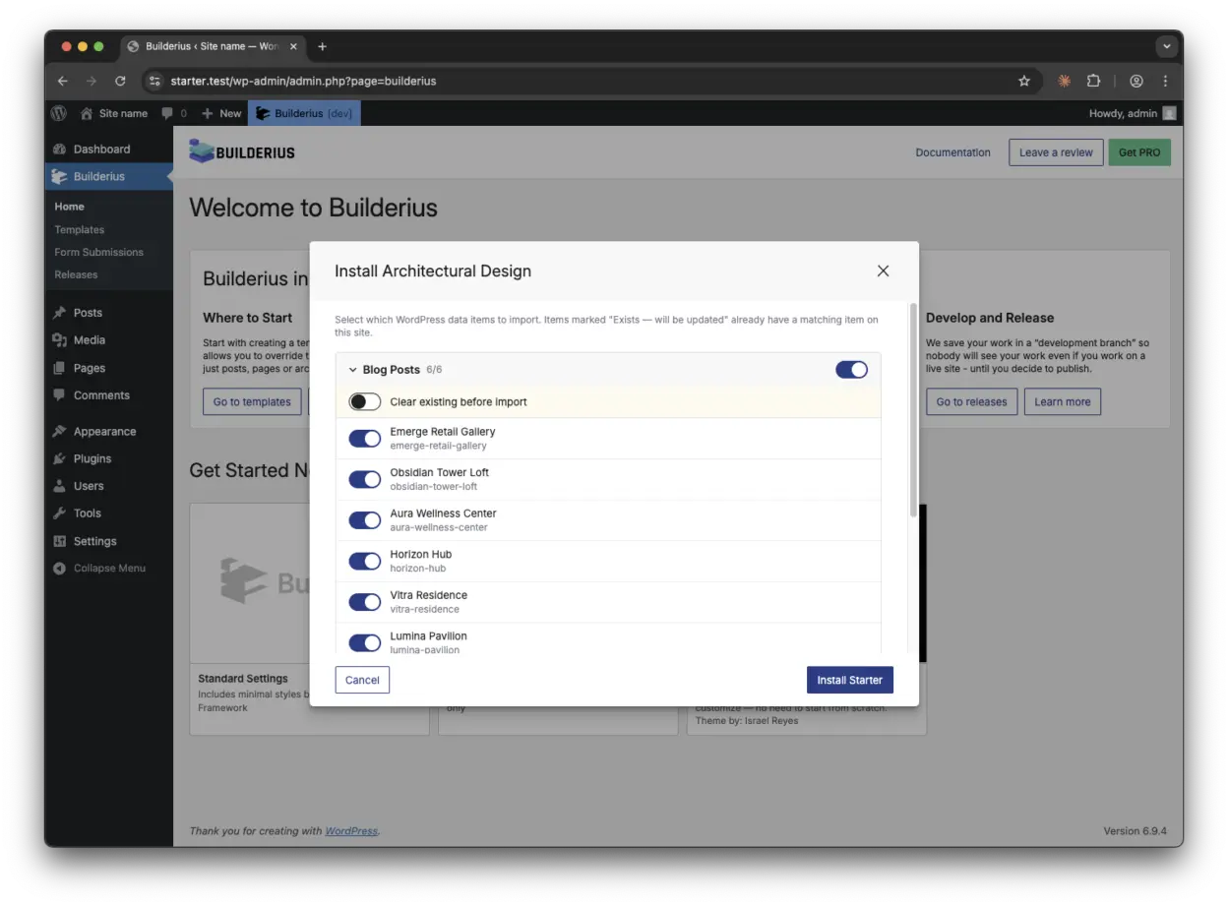This screenshot has height=906, width=1228.
Task: Collapse the Blog Posts section chevron
Action: coord(353,370)
